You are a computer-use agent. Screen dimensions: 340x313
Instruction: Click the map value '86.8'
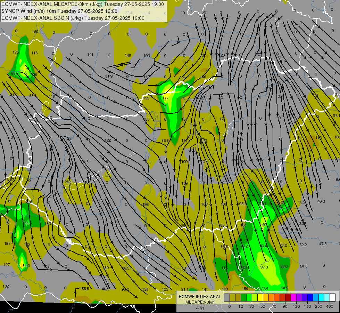(x=165, y=141)
